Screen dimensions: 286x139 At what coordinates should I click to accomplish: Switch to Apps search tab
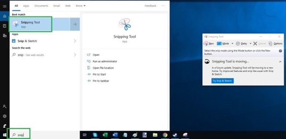coord(26,6)
